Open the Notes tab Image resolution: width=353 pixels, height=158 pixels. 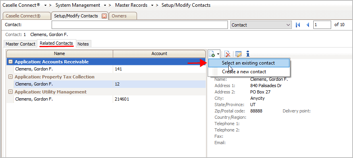click(x=83, y=44)
